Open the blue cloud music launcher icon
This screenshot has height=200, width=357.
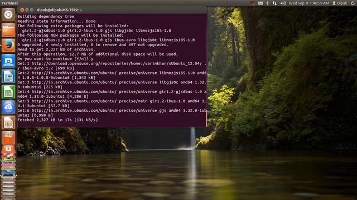8,107
